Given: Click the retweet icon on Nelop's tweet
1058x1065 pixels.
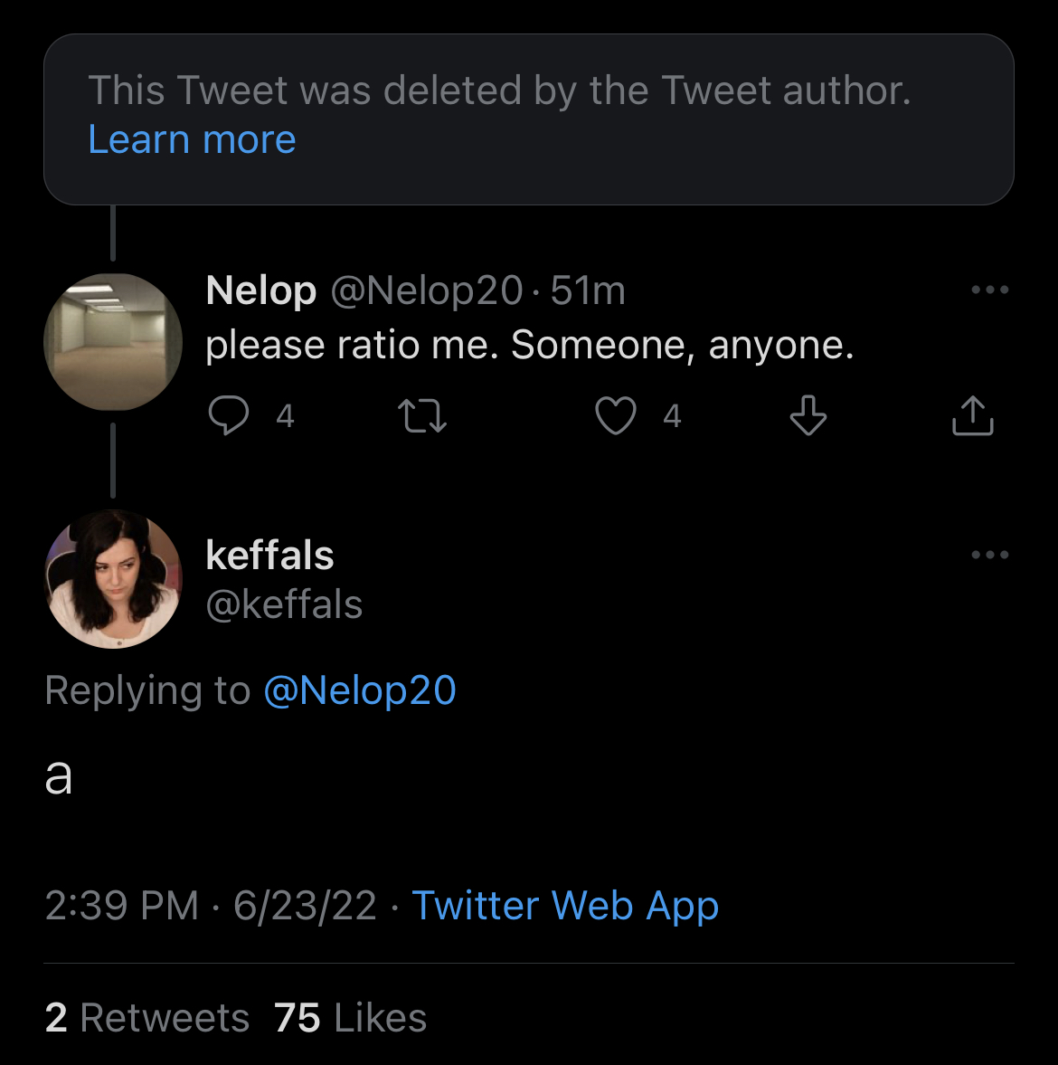Looking at the screenshot, I should 422,415.
